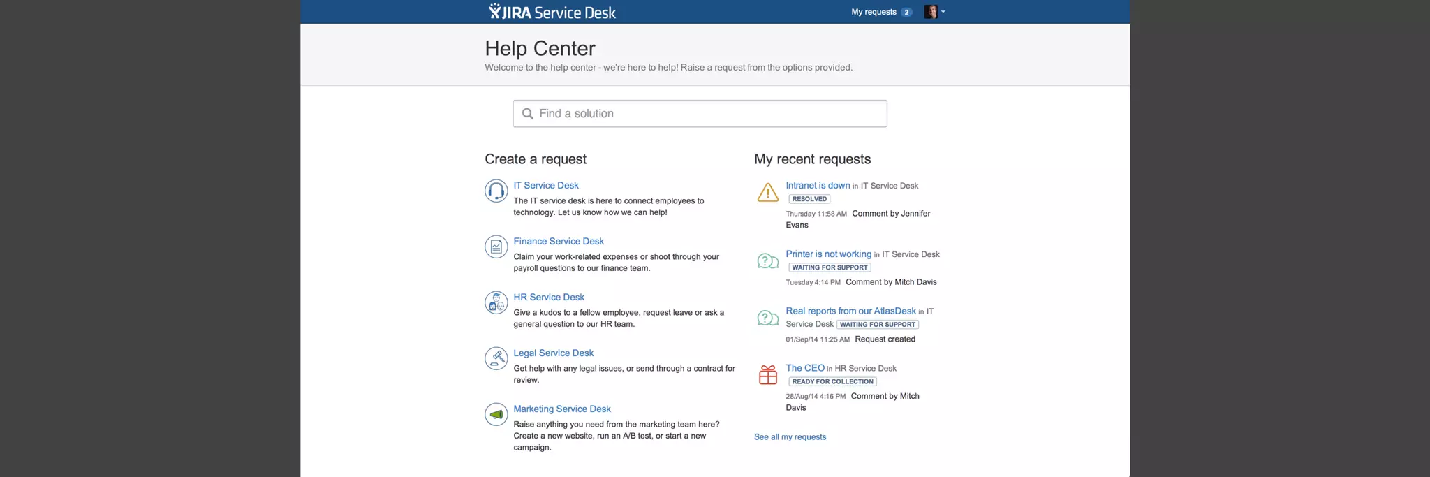
Task: Click question bubble icon beside Printer is not working
Action: [x=767, y=261]
